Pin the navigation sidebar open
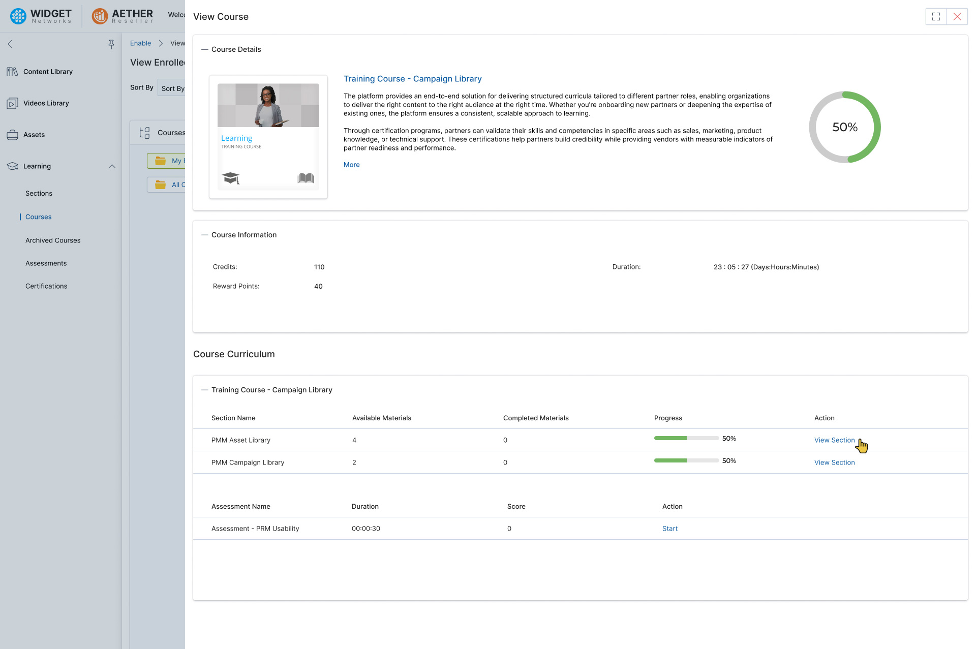 tap(111, 44)
